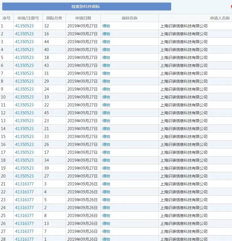The image size is (232, 241).
Task: Select the 序号 column header
Action: pos(6,18)
